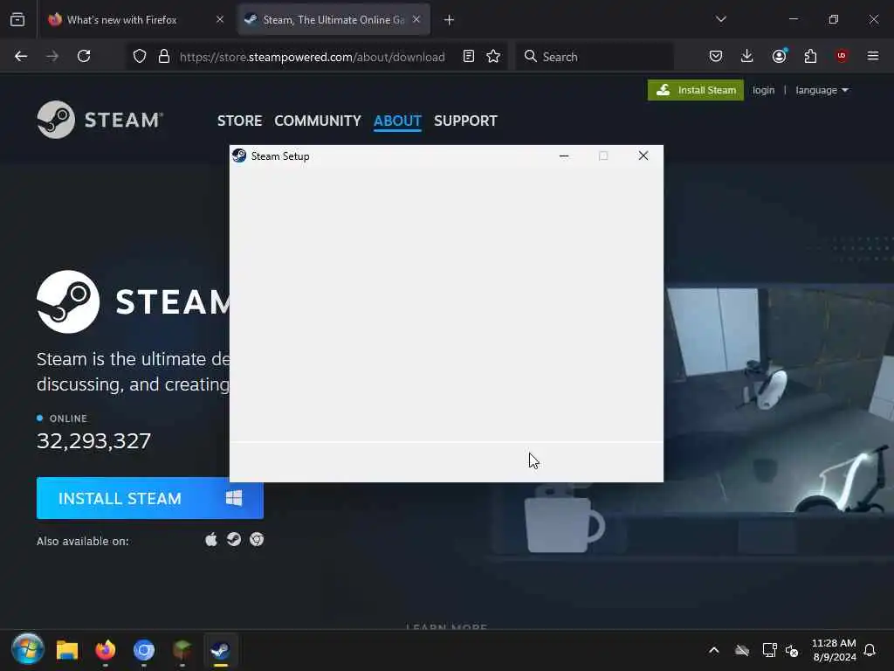Viewport: 894px width, 671px height.
Task: Open File Explorer from the taskbar
Action: point(66,650)
